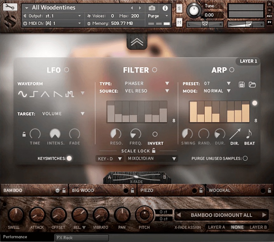Toggle the Keyswitches option
The height and width of the screenshot is (242, 274).
[69, 158]
